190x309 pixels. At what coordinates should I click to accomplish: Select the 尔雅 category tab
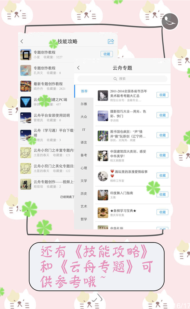84,104
